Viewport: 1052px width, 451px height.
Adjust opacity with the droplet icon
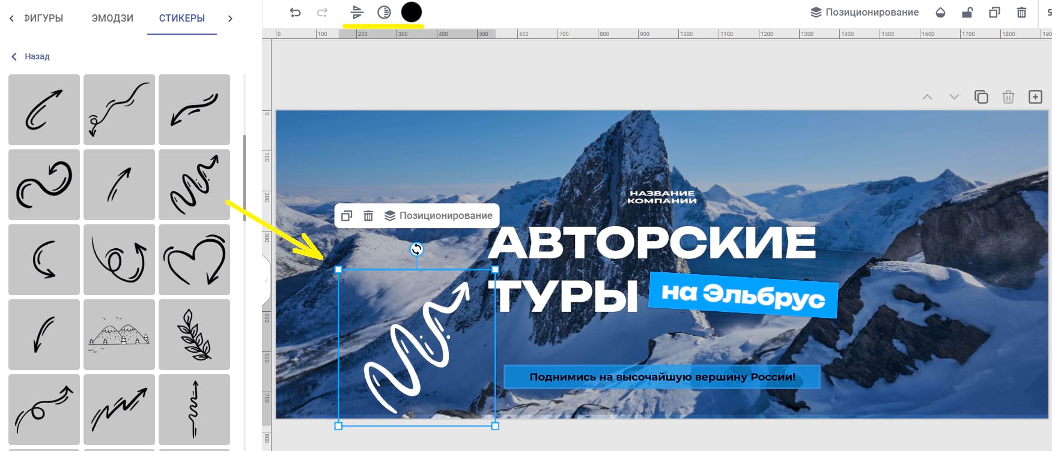click(x=941, y=12)
